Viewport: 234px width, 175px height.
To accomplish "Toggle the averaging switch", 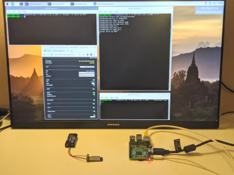I will (x=94, y=95).
